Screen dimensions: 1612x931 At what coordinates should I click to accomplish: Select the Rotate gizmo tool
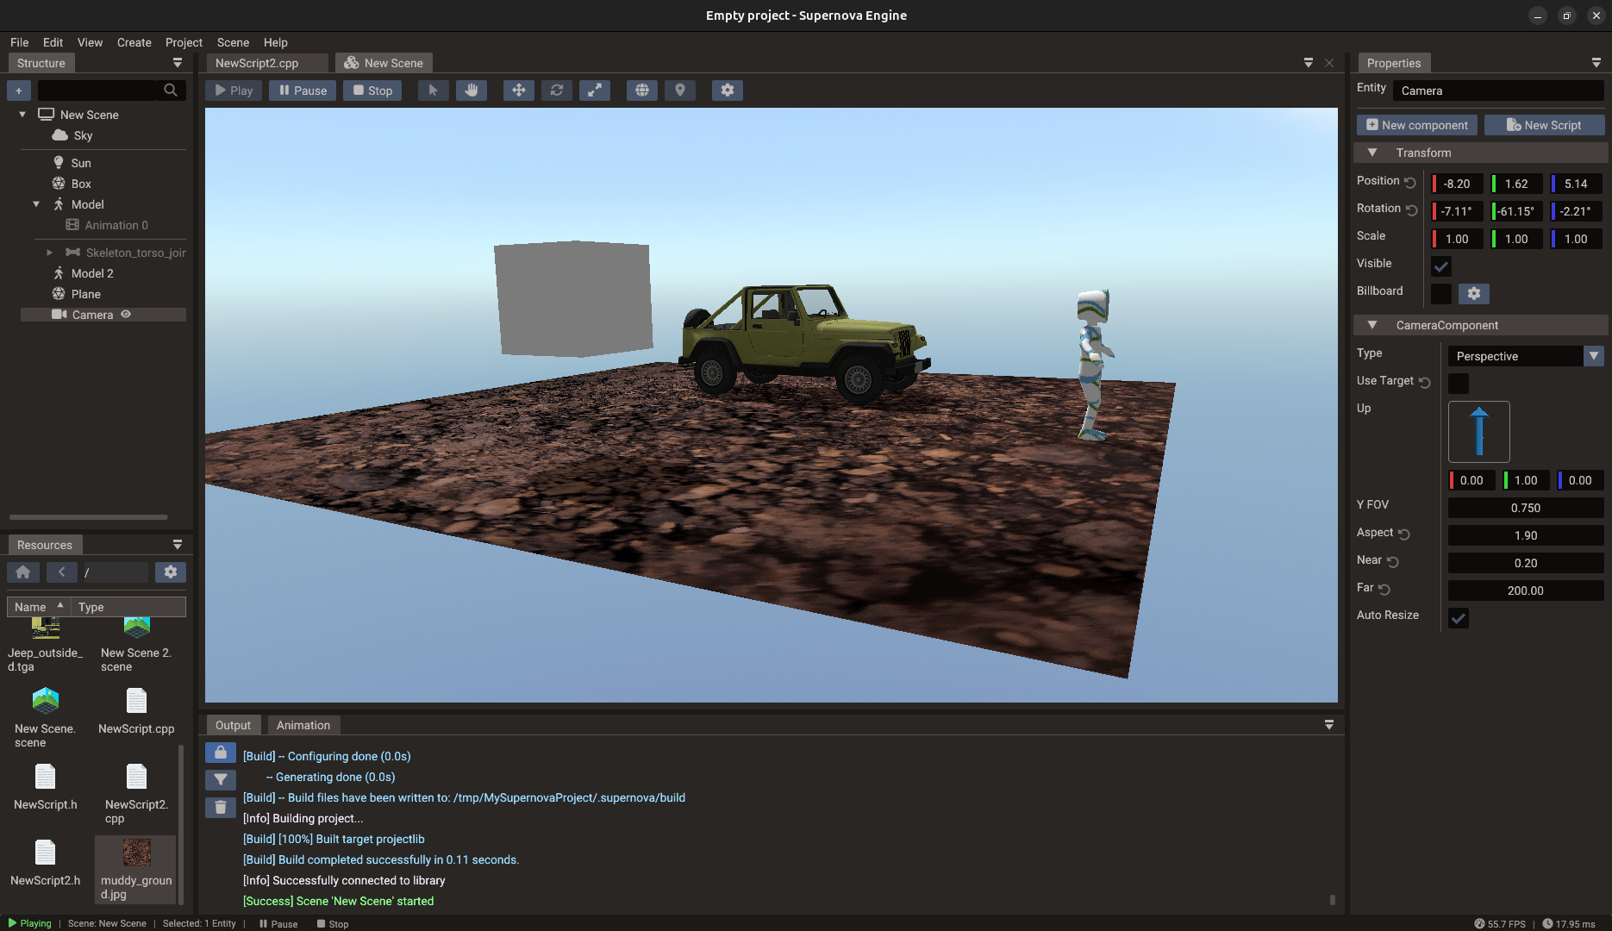pyautogui.click(x=557, y=90)
